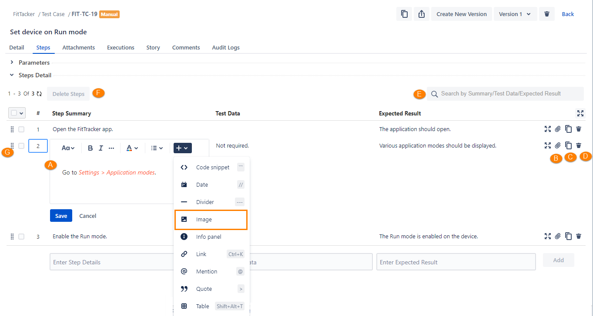This screenshot has width=593, height=316.
Task: Click the FitTacker breadcrumb
Action: 23,14
